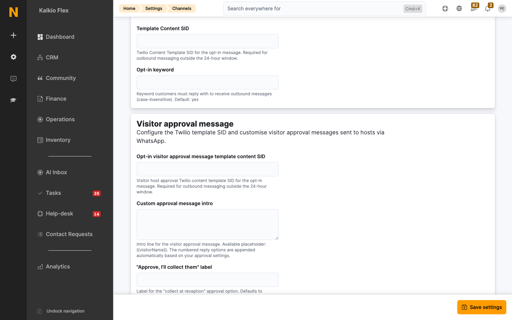Click the plus icon in left rail
The height and width of the screenshot is (320, 512).
coord(14,35)
